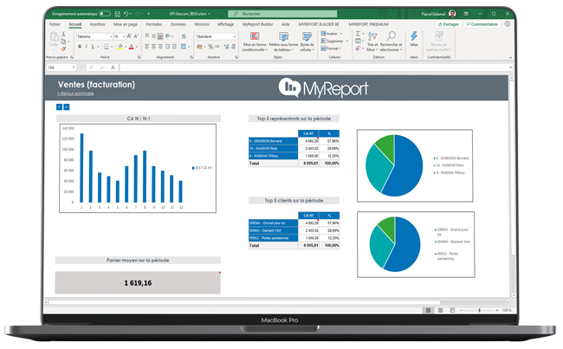
Task: Toggle align left text alignment
Action: click(x=147, y=46)
